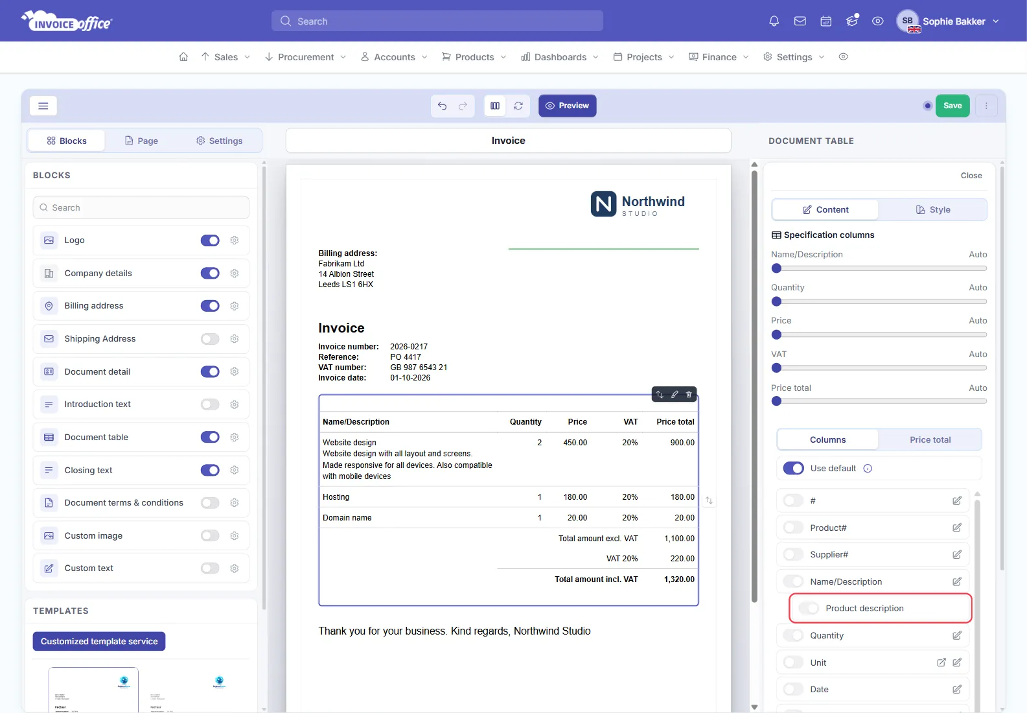
Task: Click info icon beside Use default
Action: click(x=868, y=469)
